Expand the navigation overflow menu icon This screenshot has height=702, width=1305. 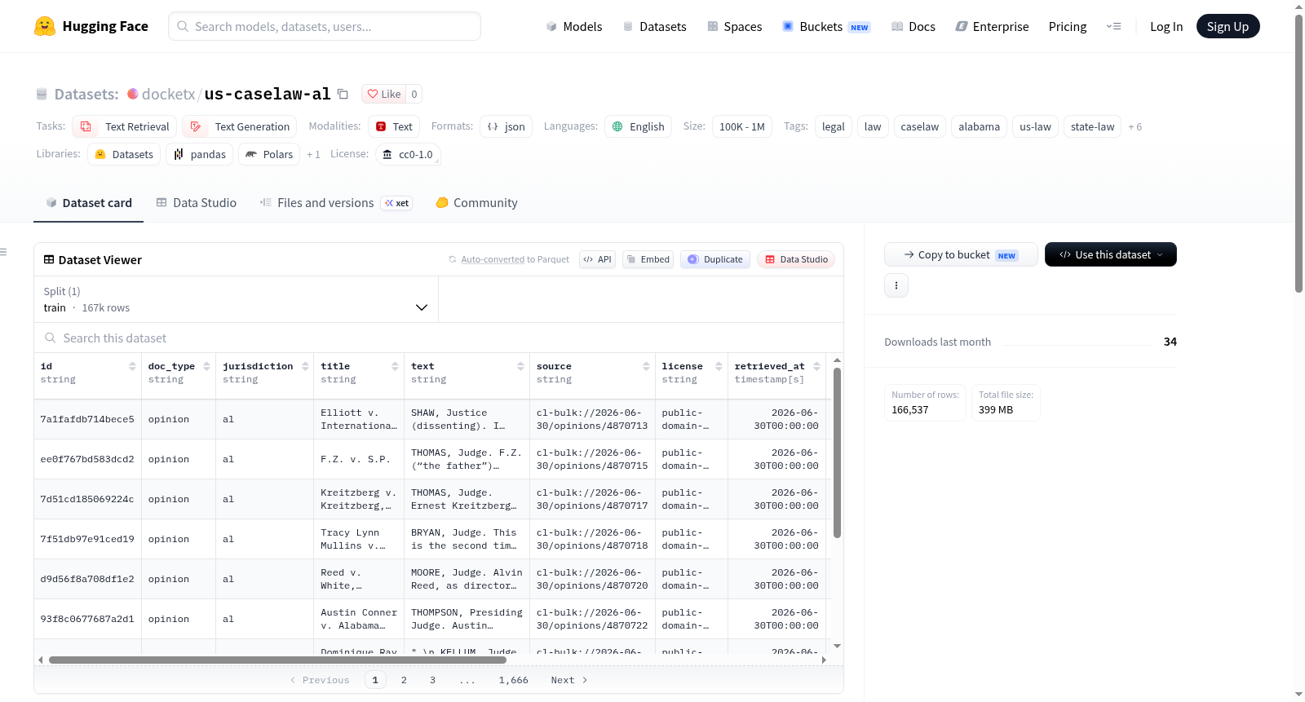1113,26
